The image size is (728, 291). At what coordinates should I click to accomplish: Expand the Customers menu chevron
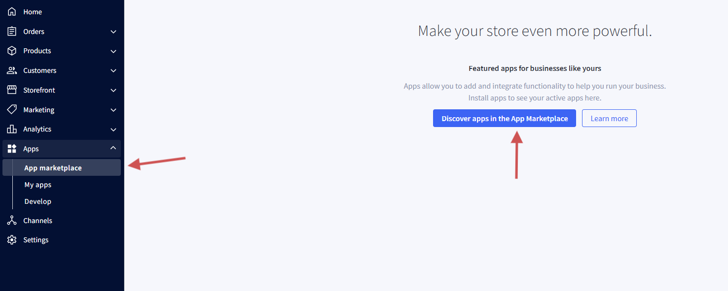113,71
